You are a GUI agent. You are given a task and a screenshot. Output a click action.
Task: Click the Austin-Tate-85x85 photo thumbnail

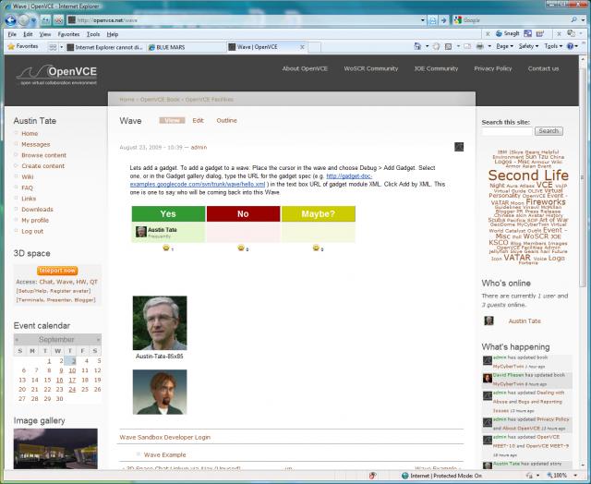point(160,323)
